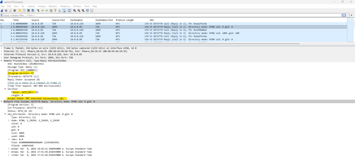The width and height of the screenshot is (355, 165).
Task: Select packet 4 with uid: 1001 gid: 100
Action: (x=173, y=33)
